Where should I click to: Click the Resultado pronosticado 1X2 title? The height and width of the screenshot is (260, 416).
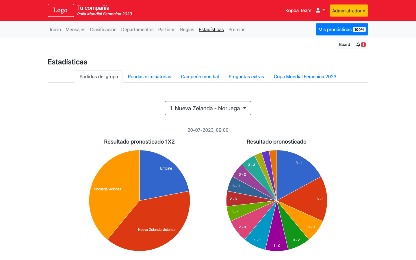(x=139, y=142)
